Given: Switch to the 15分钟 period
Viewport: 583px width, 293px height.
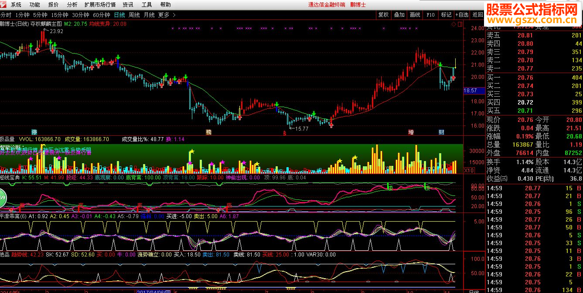Looking at the screenshot, I should pyautogui.click(x=60, y=15).
